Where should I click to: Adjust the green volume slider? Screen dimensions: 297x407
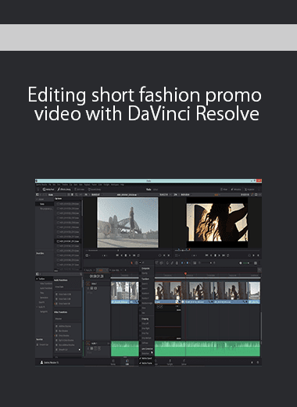(x=246, y=263)
